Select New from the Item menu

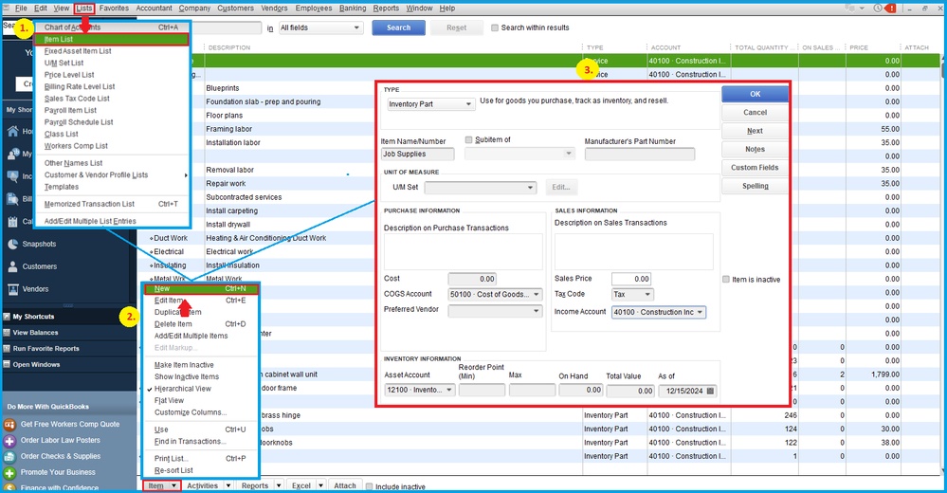pyautogui.click(x=201, y=289)
